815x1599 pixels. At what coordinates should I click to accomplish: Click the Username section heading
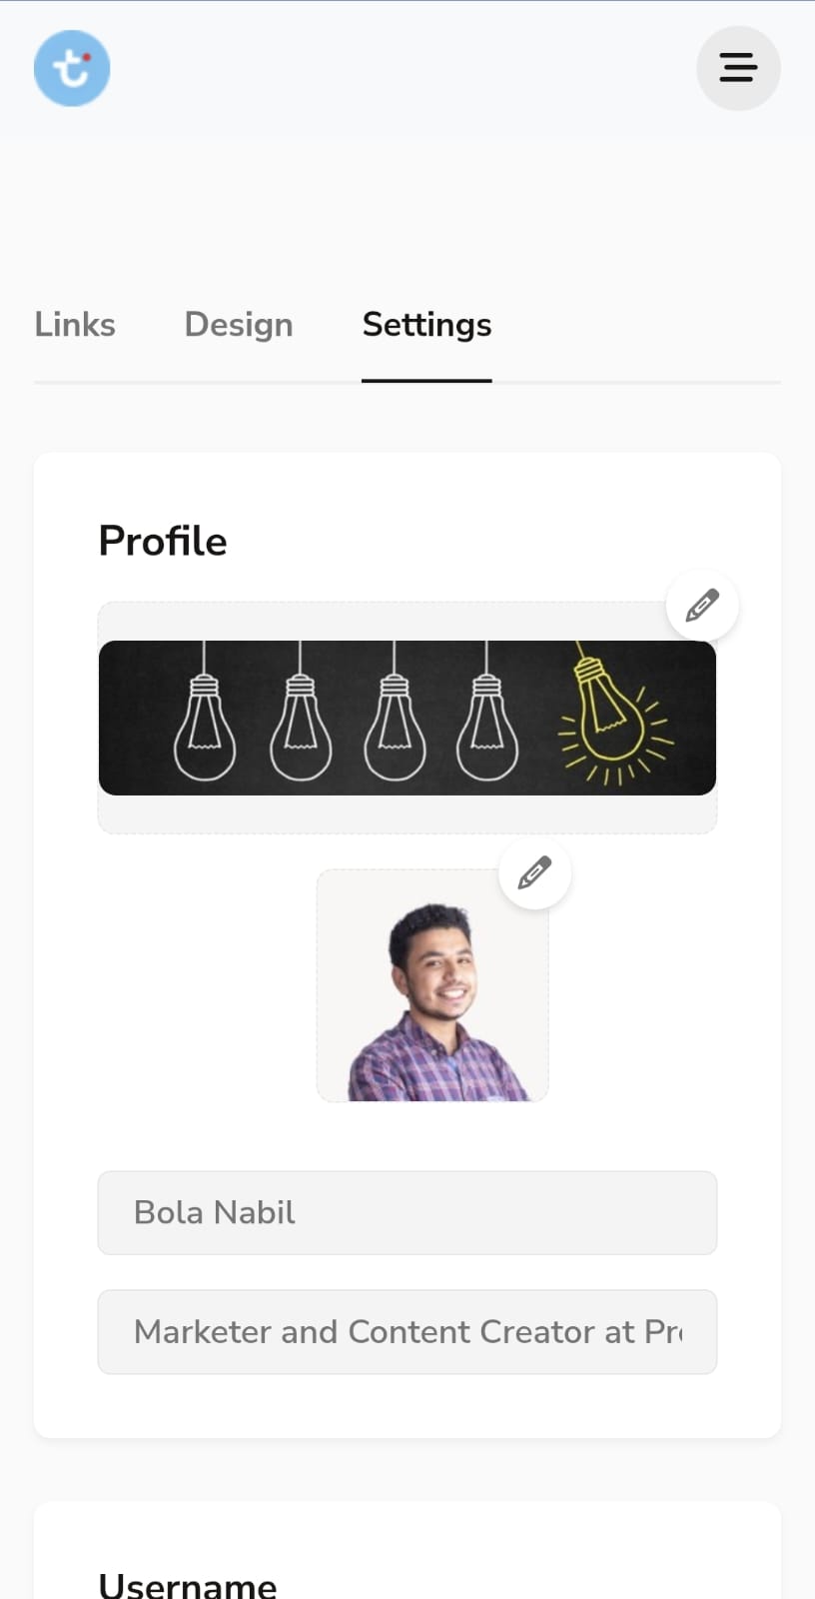pos(188,1585)
